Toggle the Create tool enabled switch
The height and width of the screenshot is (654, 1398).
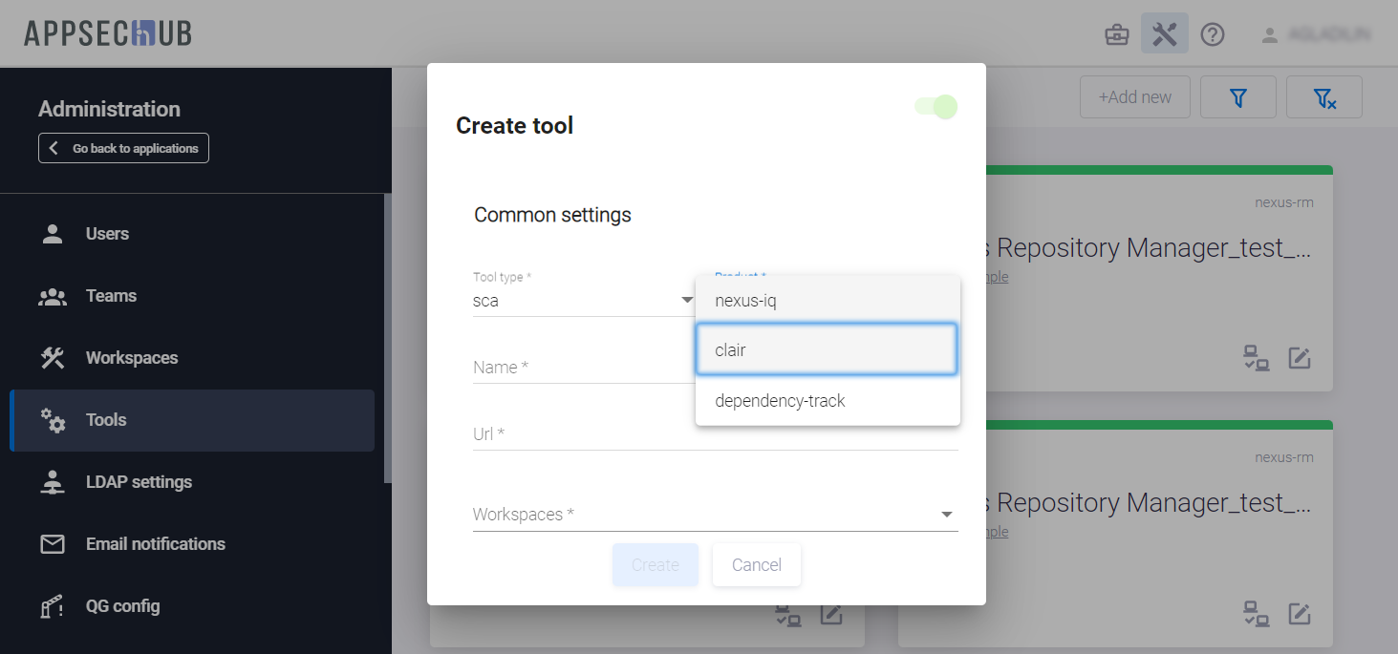tap(936, 107)
